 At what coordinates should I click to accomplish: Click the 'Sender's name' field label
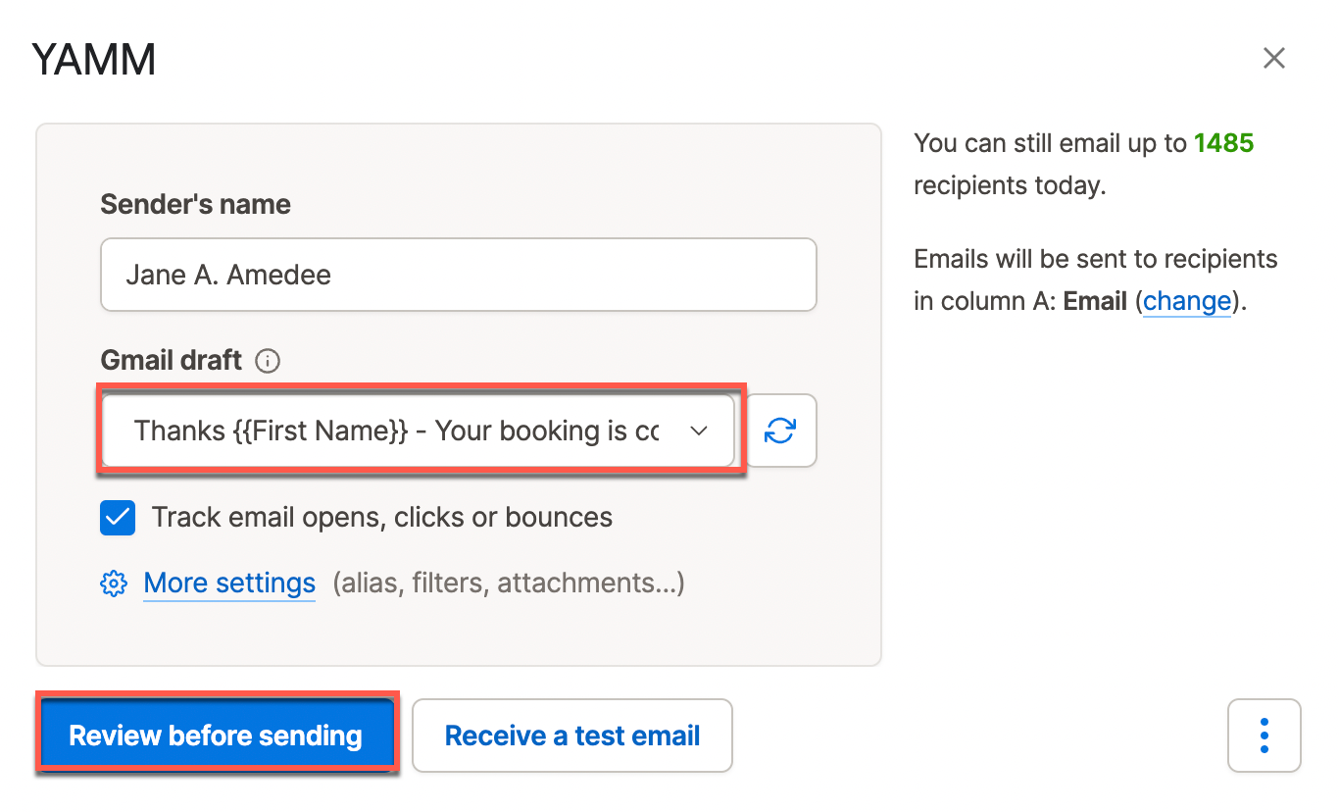click(x=195, y=205)
